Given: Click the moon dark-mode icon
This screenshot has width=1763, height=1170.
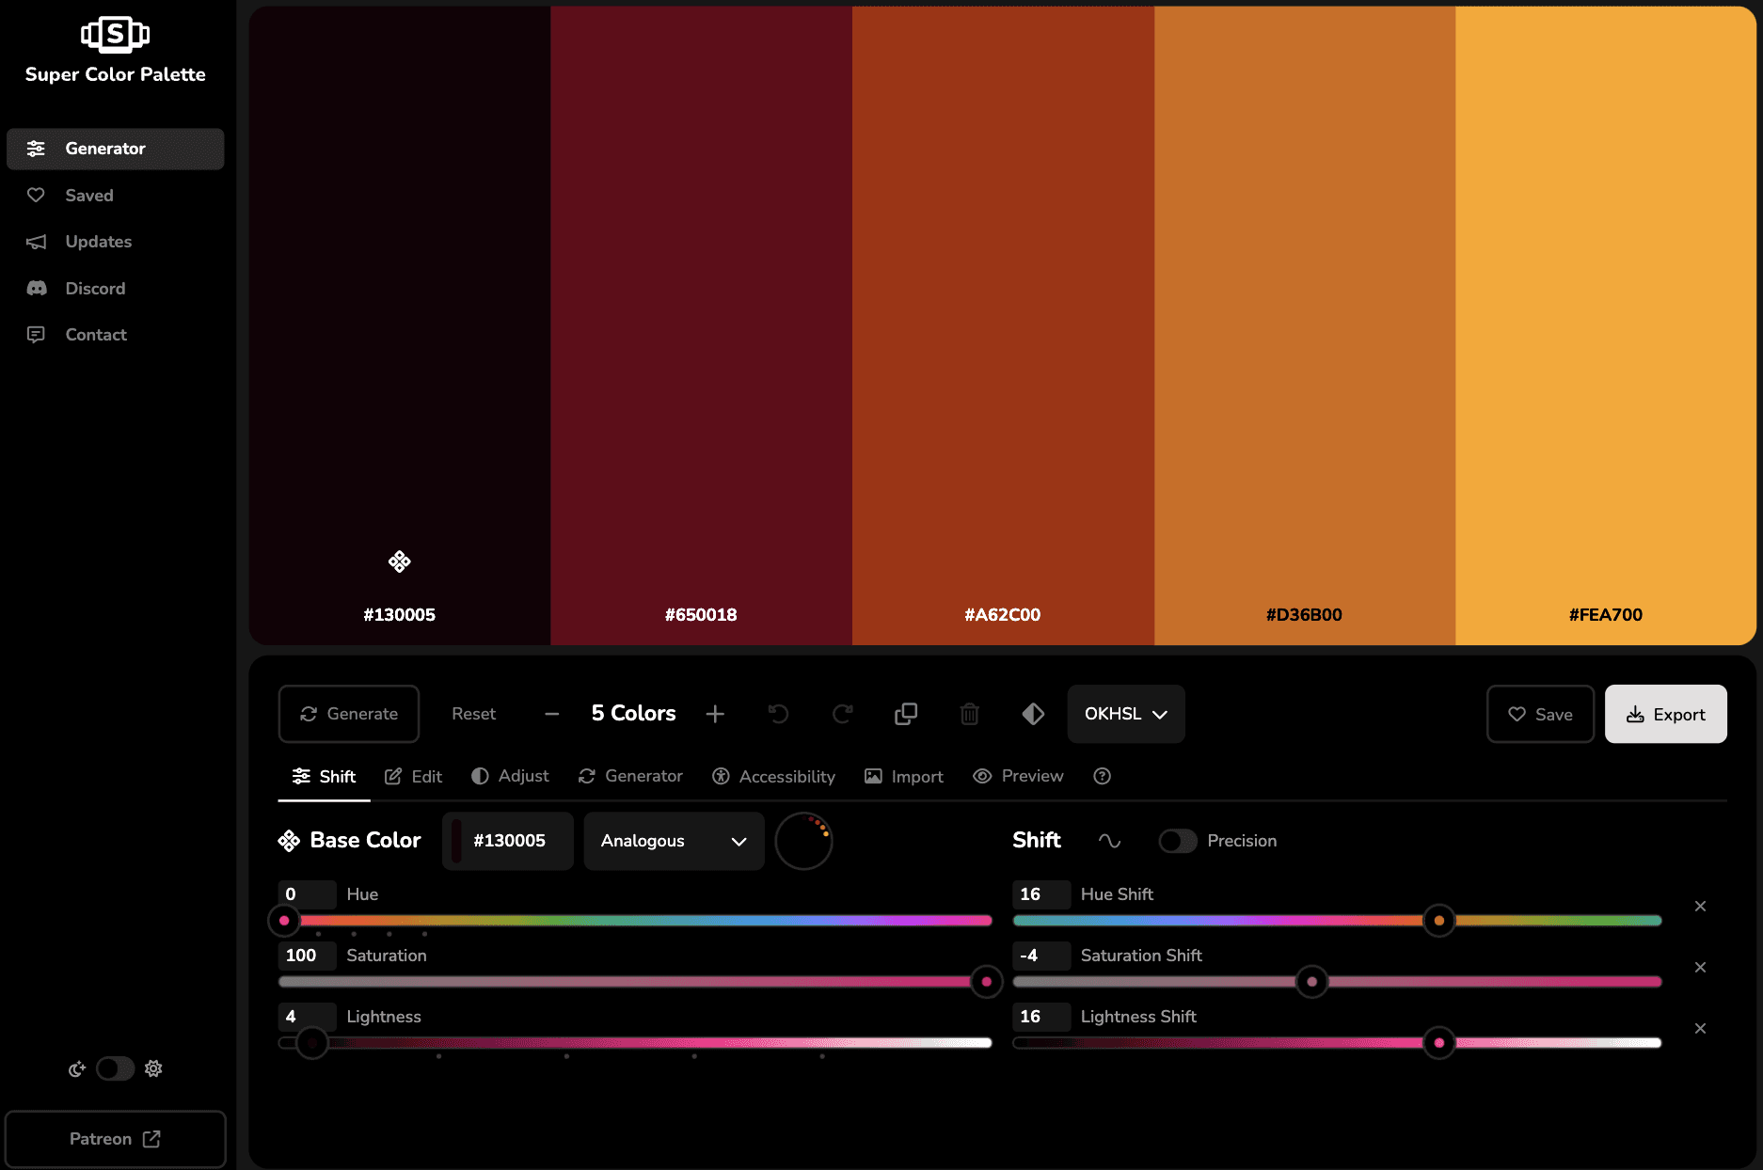Looking at the screenshot, I should [77, 1068].
